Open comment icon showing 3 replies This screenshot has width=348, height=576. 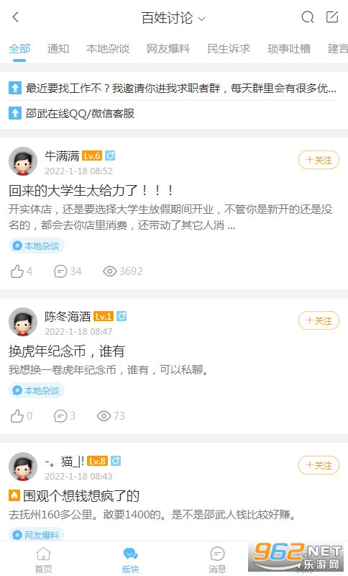click(x=60, y=416)
